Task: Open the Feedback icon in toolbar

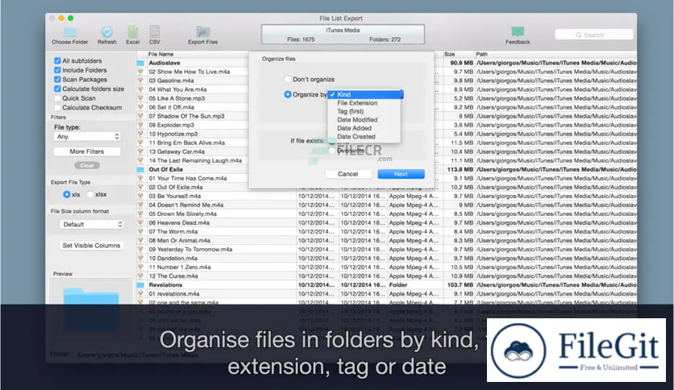Action: [518, 31]
